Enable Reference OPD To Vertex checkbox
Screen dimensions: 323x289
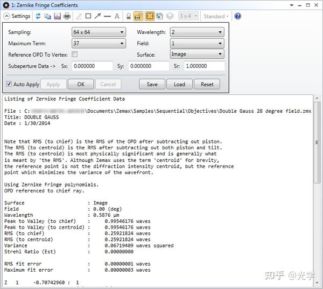click(x=75, y=54)
